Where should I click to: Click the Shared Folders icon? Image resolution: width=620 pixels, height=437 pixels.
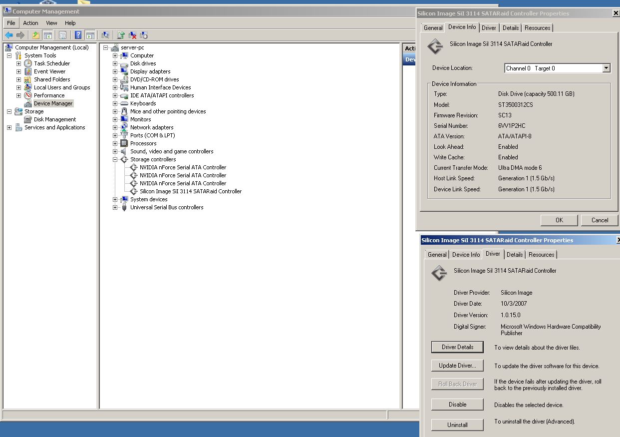28,79
